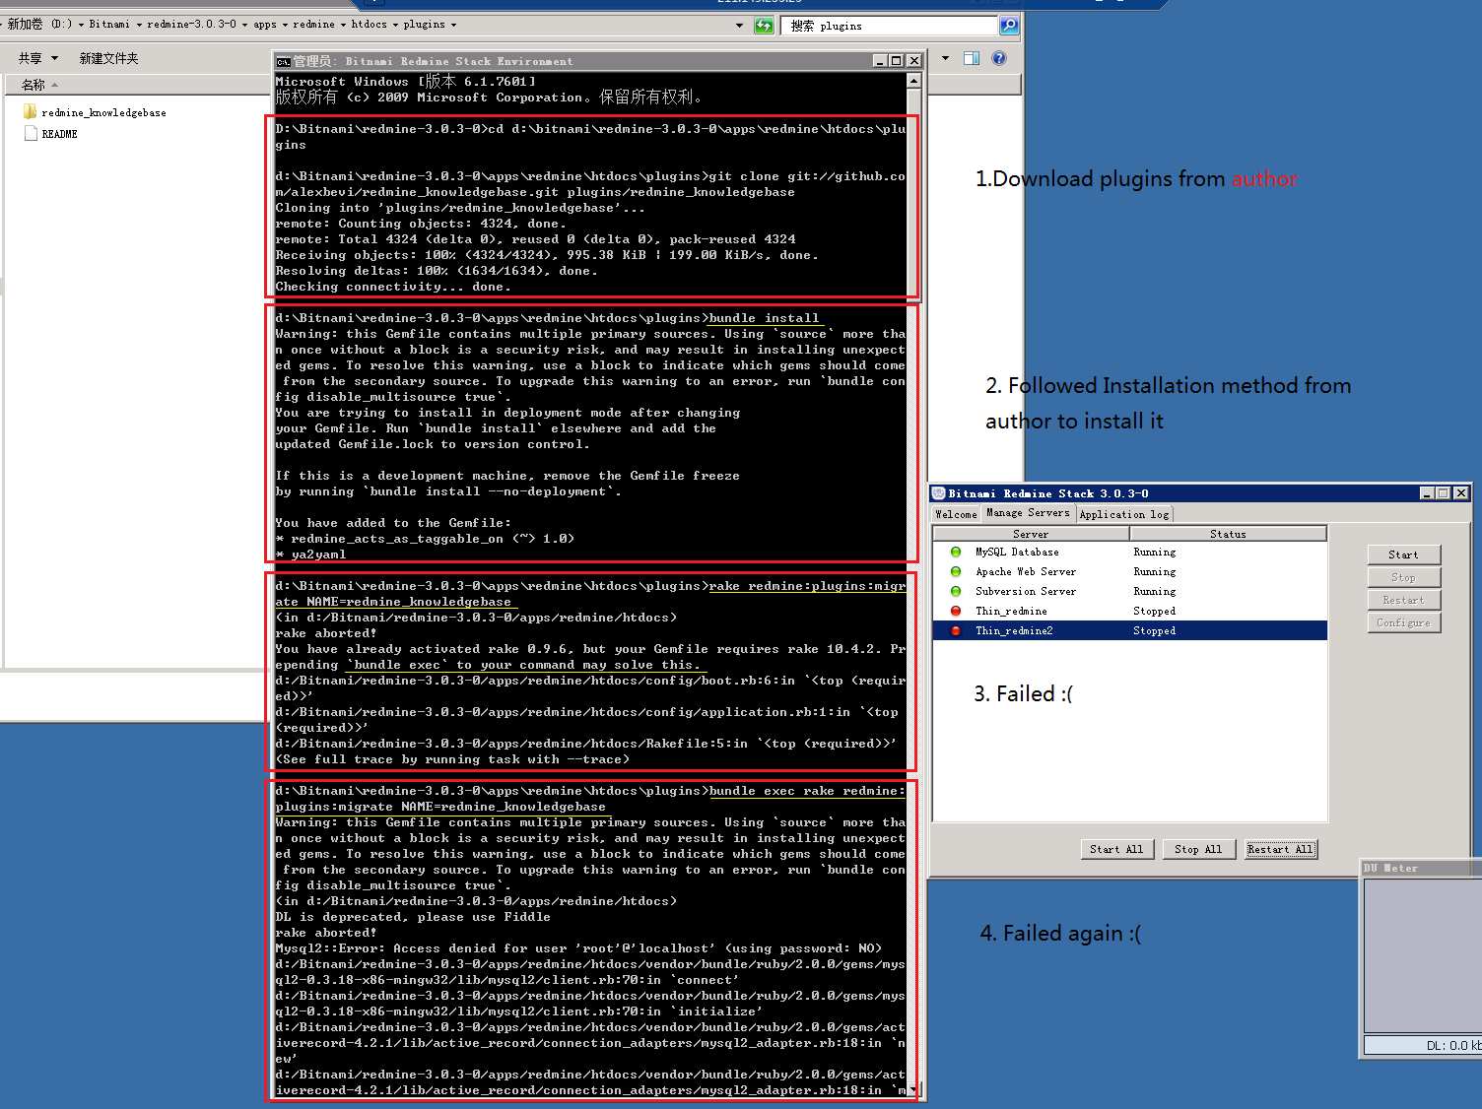Click the Bitnami Redmine Stack title icon
This screenshot has height=1109, width=1482.
pos(939,493)
